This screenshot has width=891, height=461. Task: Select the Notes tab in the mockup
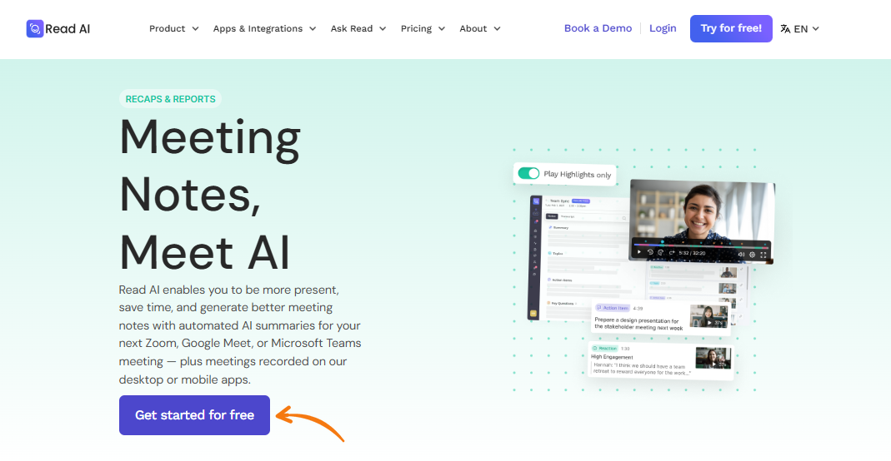(552, 216)
